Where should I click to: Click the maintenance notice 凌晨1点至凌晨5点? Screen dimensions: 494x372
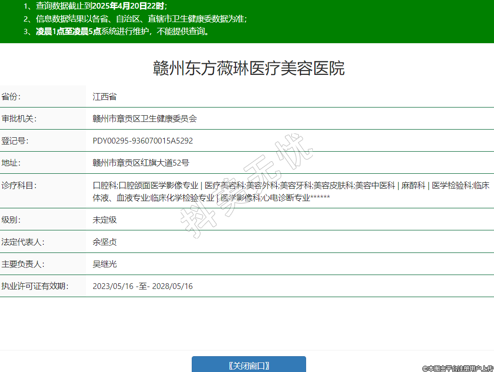click(68, 32)
